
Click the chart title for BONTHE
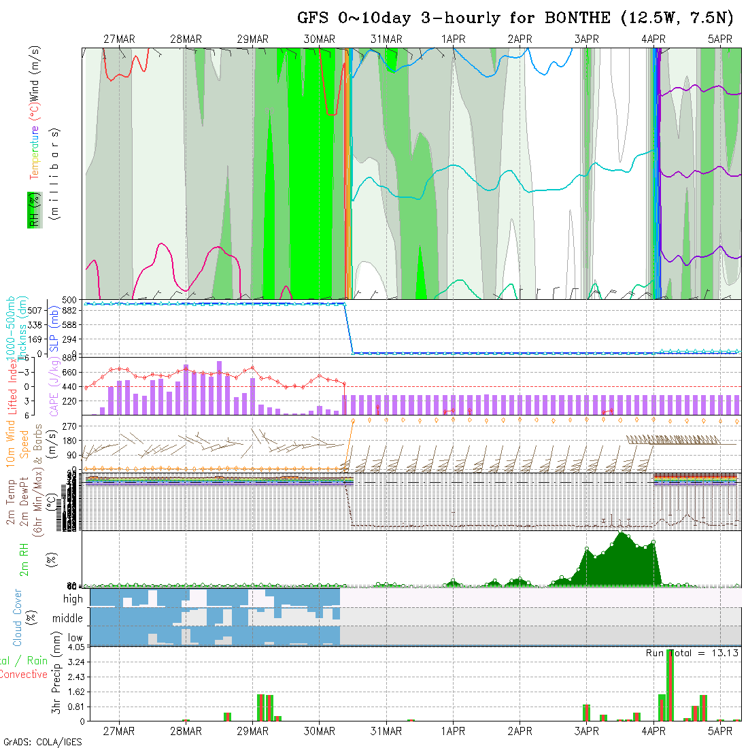tap(515, 18)
